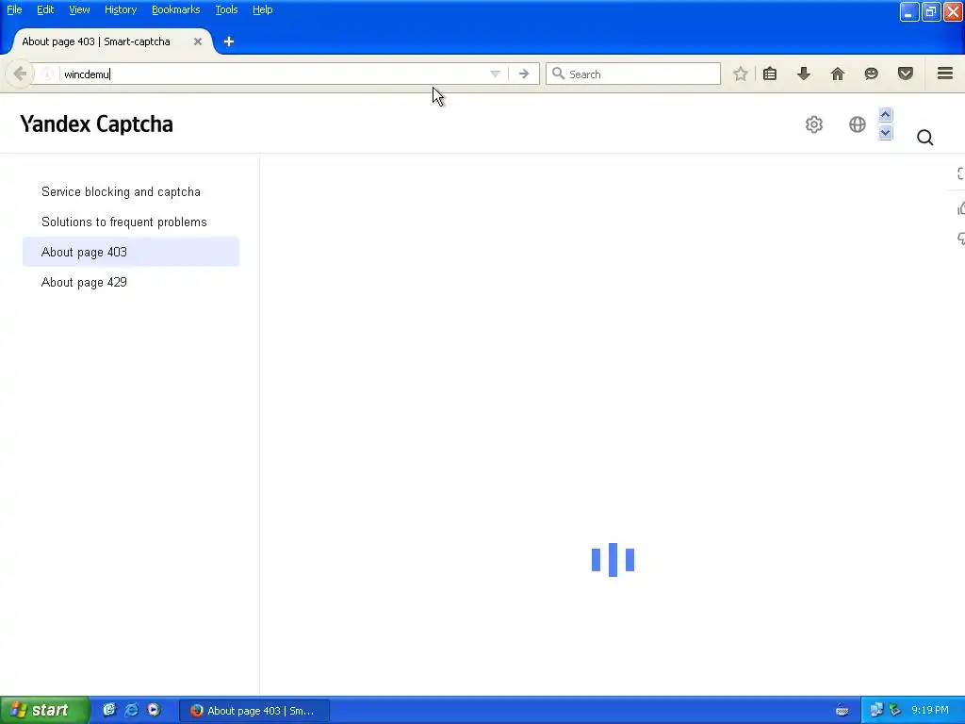Minimize the Firefox window
The height and width of the screenshot is (724, 965).
click(909, 11)
